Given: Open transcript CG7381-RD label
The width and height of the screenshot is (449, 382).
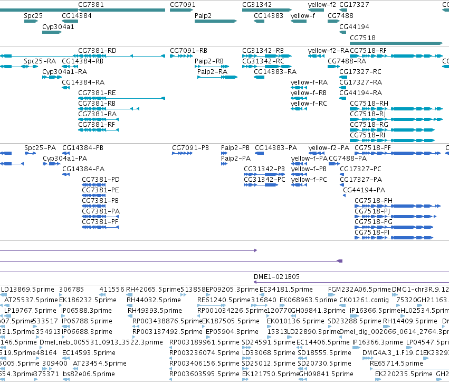Looking at the screenshot, I should (98, 51).
